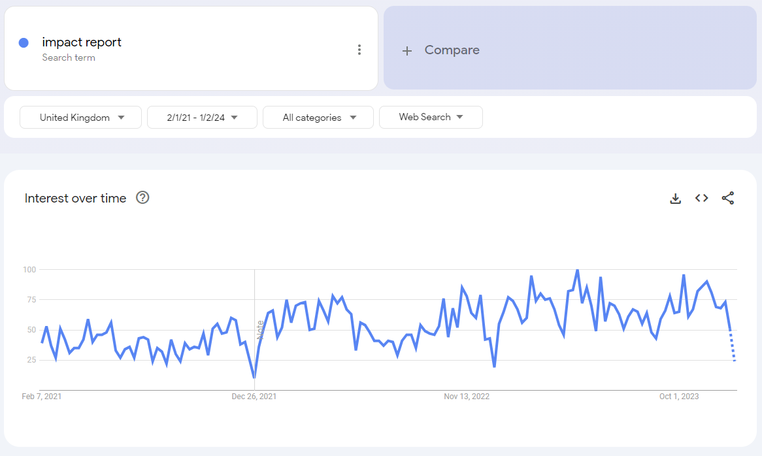Open the Web Search type dropdown
762x456 pixels.
pos(431,117)
